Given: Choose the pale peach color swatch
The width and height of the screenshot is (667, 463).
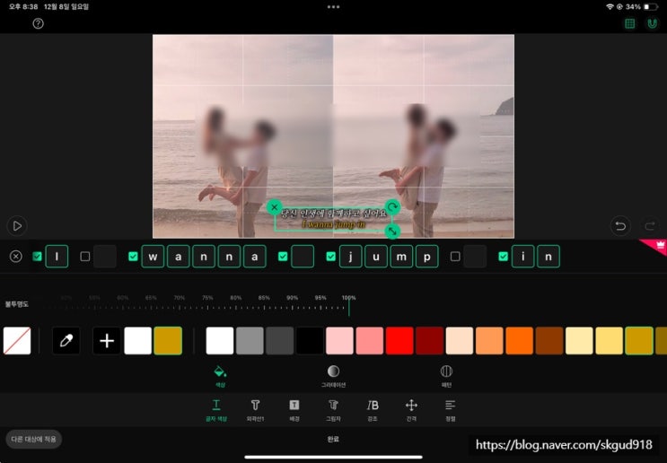Looking at the screenshot, I should point(460,341).
